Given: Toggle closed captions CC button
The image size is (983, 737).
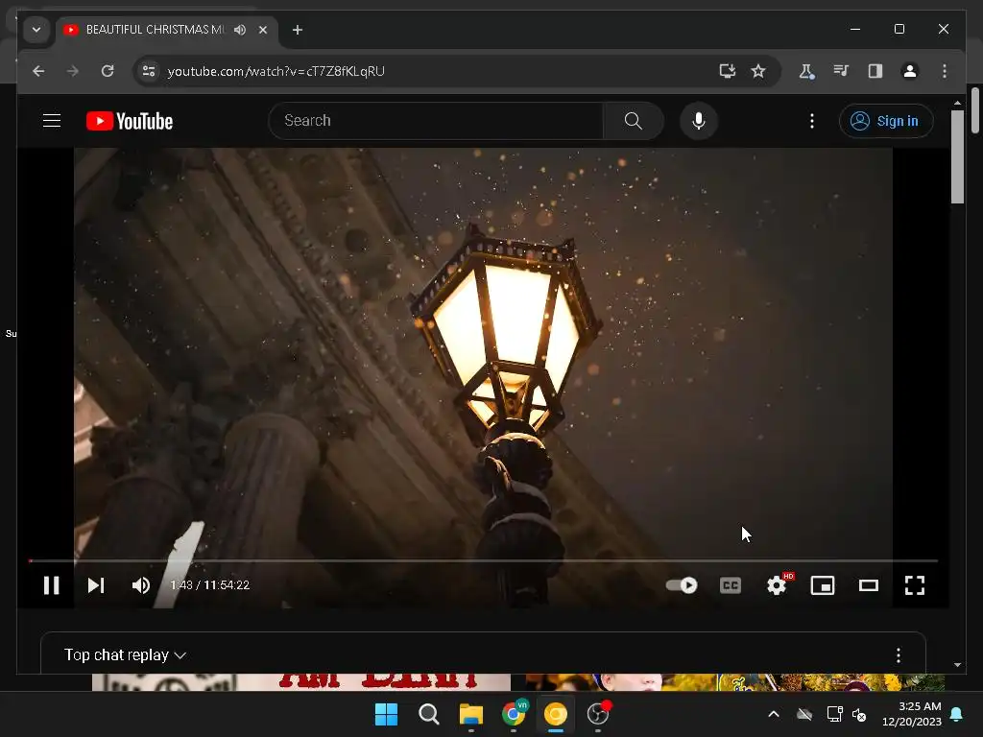Looking at the screenshot, I should (731, 585).
